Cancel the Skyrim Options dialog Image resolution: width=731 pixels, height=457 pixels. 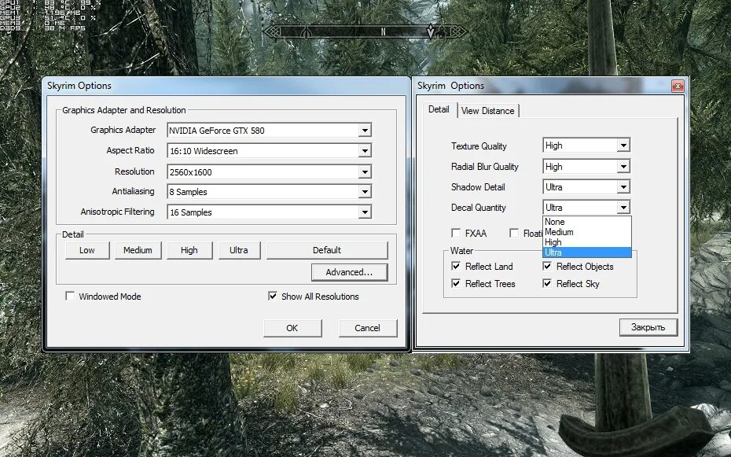[367, 328]
